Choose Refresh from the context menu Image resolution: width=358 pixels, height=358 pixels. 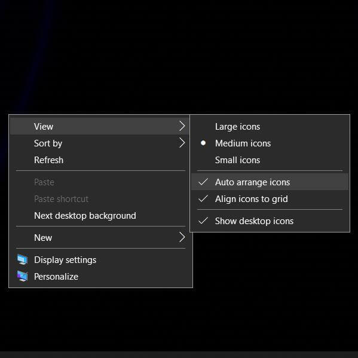pyautogui.click(x=100, y=160)
